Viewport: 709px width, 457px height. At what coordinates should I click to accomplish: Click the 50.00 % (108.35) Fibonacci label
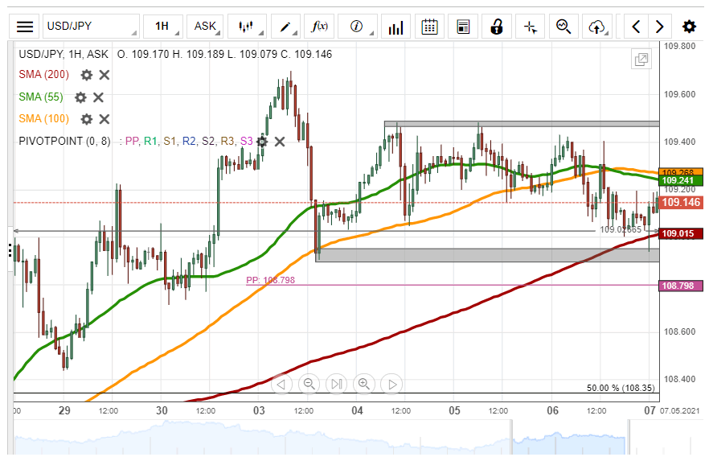click(621, 388)
